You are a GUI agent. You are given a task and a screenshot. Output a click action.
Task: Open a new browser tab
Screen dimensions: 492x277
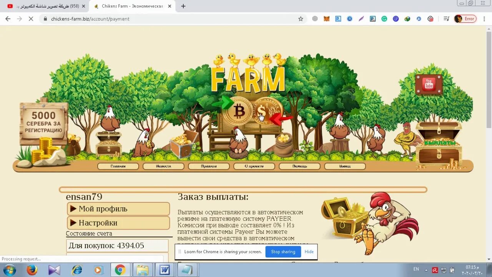(x=183, y=6)
